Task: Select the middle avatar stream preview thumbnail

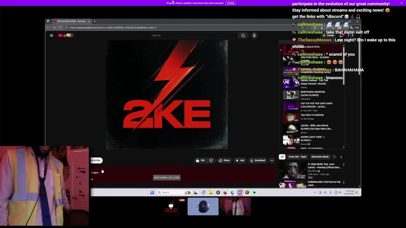Action: pyautogui.click(x=203, y=206)
